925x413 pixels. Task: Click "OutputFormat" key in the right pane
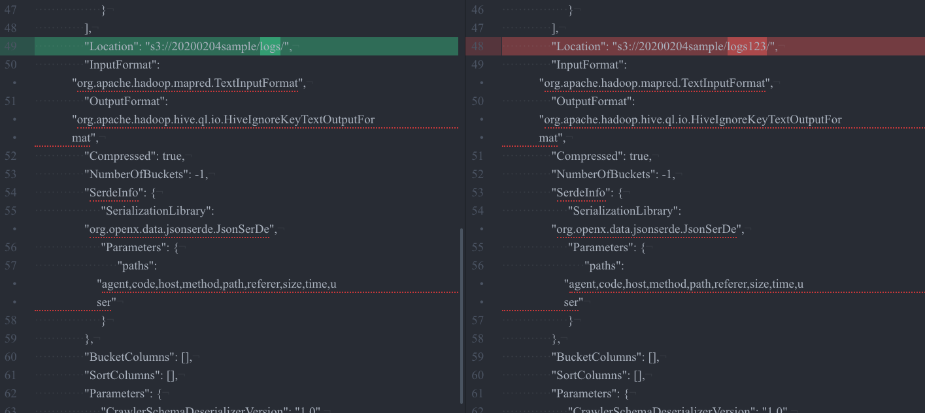pos(594,101)
